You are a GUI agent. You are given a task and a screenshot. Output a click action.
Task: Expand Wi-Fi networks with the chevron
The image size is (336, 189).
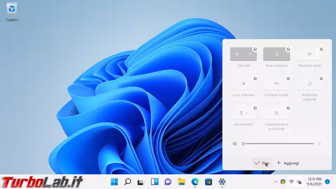click(250, 54)
